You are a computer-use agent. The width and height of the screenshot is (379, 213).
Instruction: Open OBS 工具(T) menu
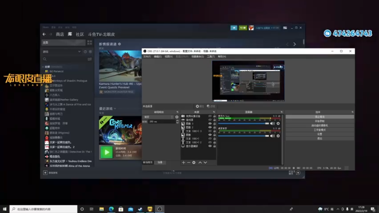point(211,56)
